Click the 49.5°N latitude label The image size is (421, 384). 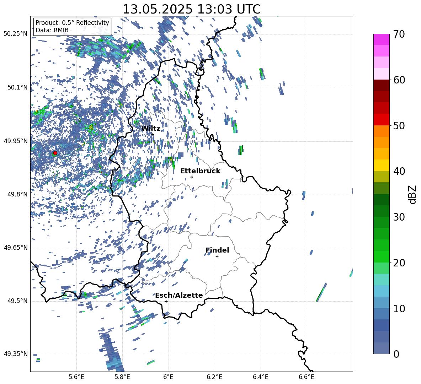click(17, 301)
